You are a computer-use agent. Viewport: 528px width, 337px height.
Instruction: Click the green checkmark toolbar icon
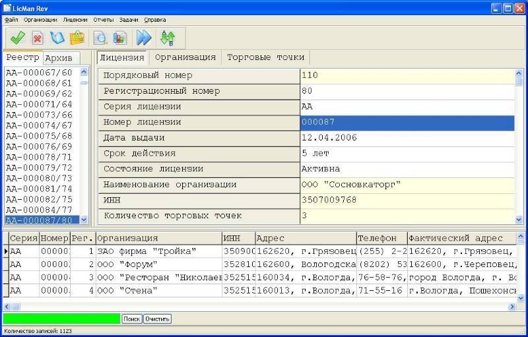pyautogui.click(x=18, y=38)
